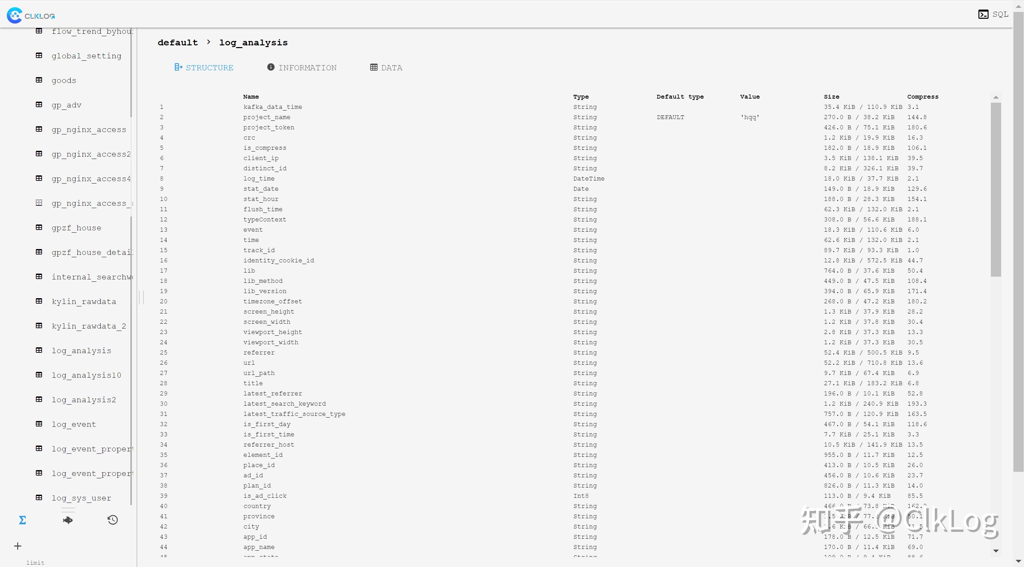Click table icon next to goods
The image size is (1024, 567).
coord(39,80)
